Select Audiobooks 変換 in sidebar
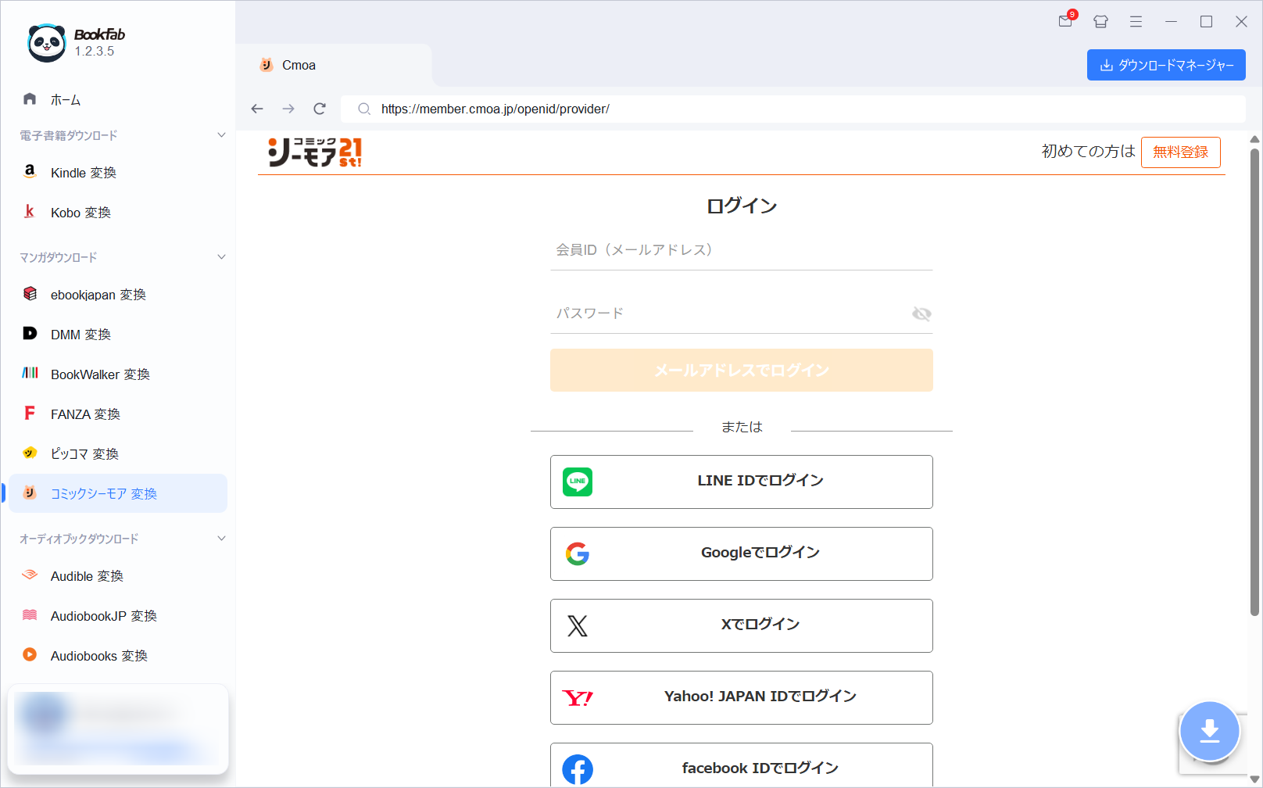 (x=118, y=655)
